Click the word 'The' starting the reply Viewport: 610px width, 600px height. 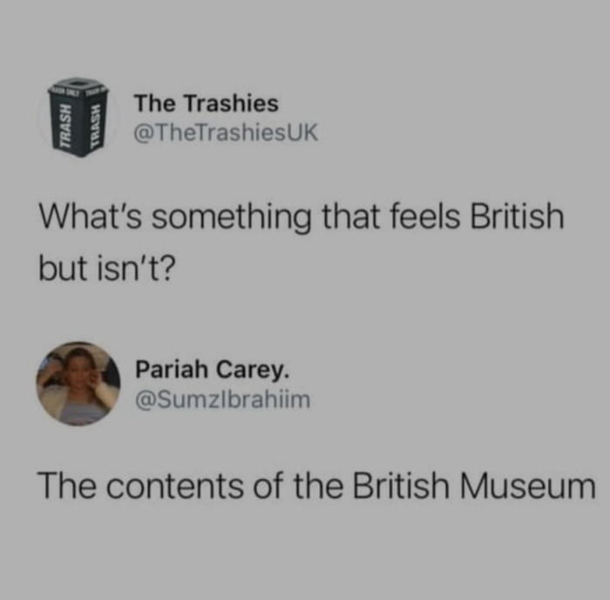pos(68,486)
